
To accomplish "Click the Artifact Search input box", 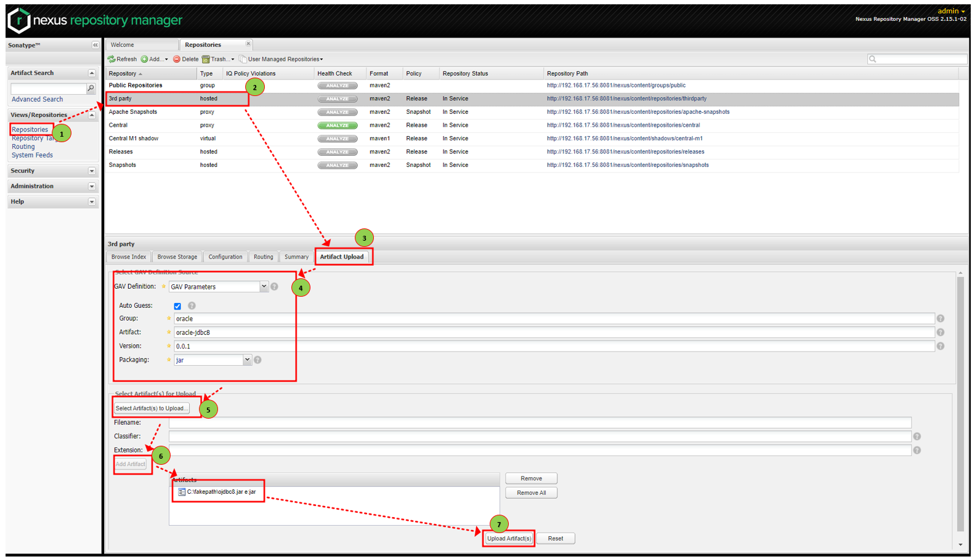I will tap(49, 89).
